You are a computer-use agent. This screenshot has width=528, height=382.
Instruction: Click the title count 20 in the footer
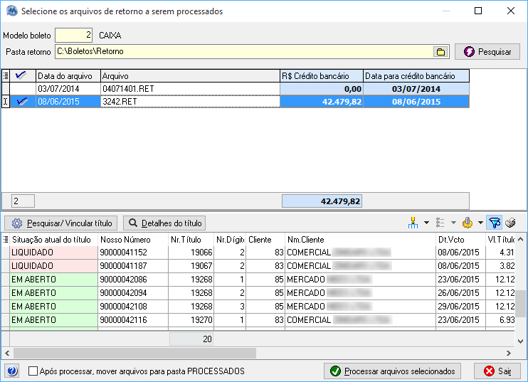[x=191, y=339]
